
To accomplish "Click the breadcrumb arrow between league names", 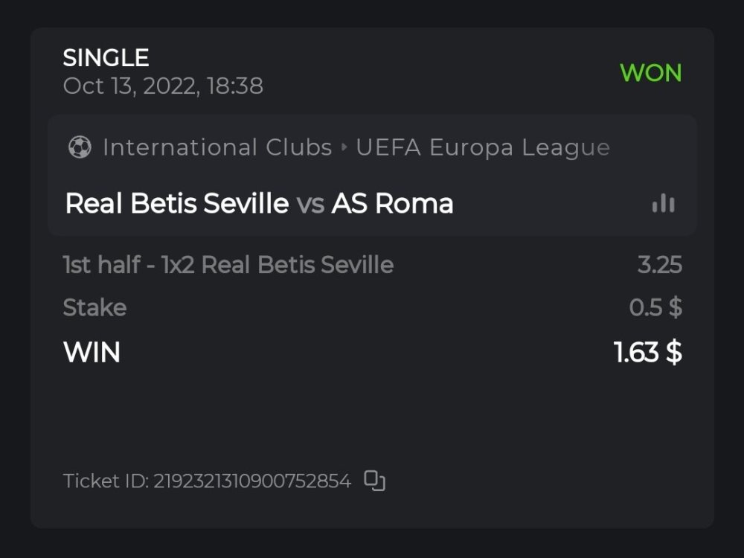I will 344,147.
